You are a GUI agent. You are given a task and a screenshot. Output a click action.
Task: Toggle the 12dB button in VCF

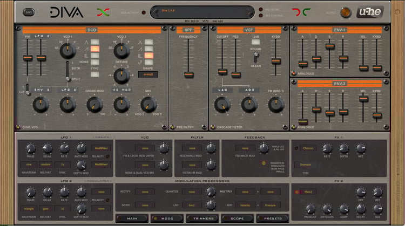(255, 42)
